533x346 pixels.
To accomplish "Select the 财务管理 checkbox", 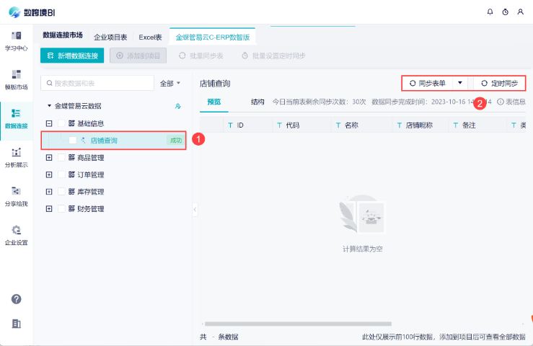I will [x=61, y=209].
